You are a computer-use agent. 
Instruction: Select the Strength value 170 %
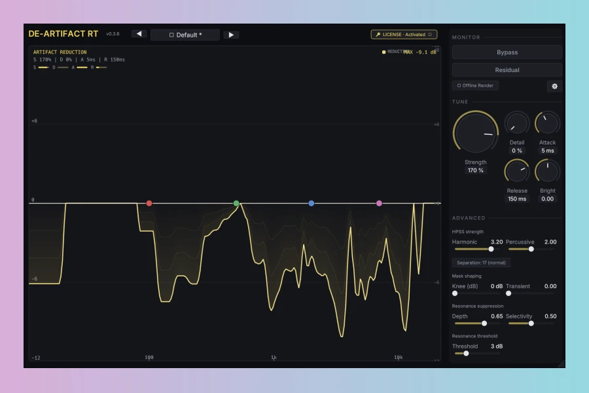click(476, 170)
